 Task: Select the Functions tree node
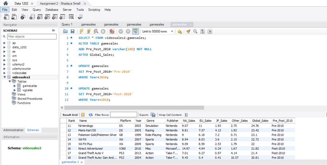(x=24, y=103)
